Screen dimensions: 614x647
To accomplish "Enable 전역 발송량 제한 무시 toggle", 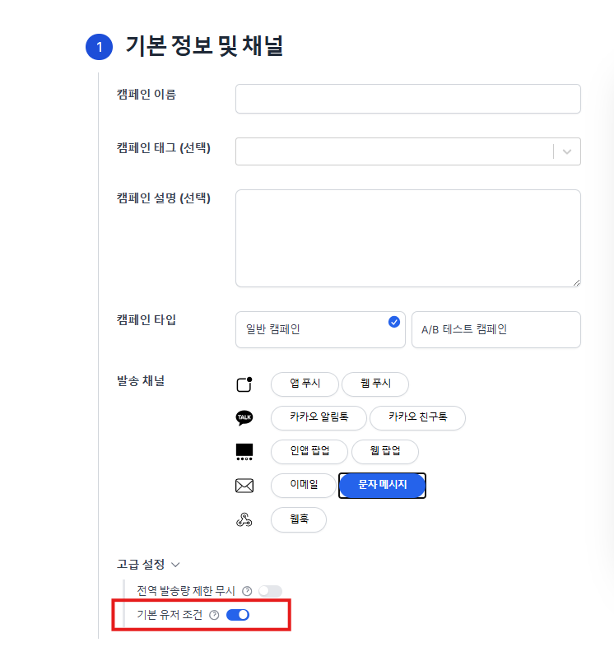I will coord(270,591).
